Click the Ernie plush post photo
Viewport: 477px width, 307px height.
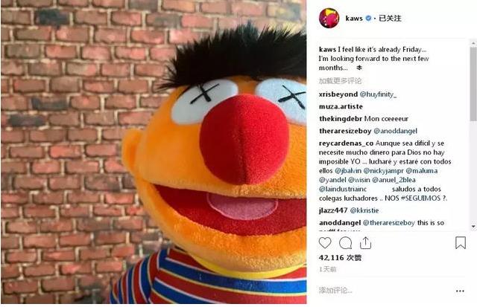click(x=154, y=152)
